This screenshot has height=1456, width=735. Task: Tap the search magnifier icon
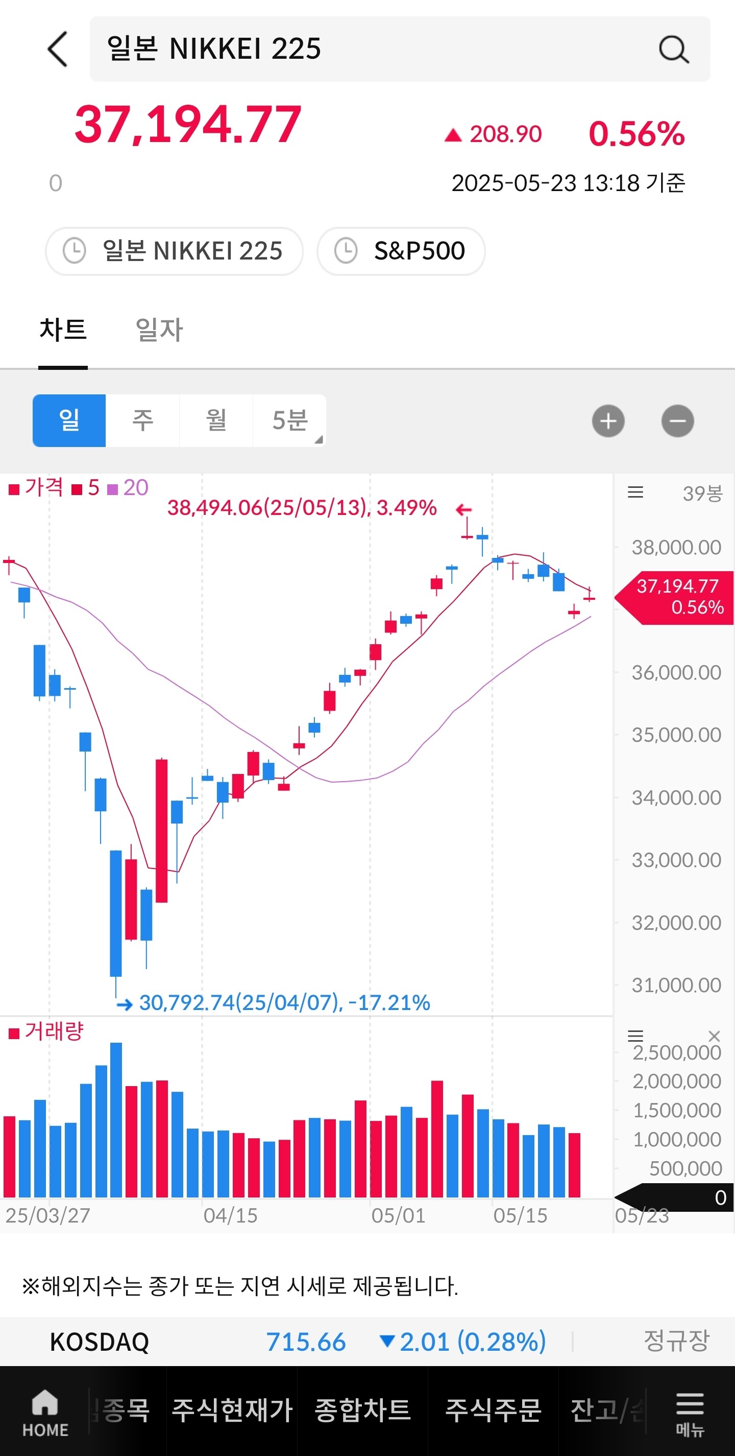673,50
